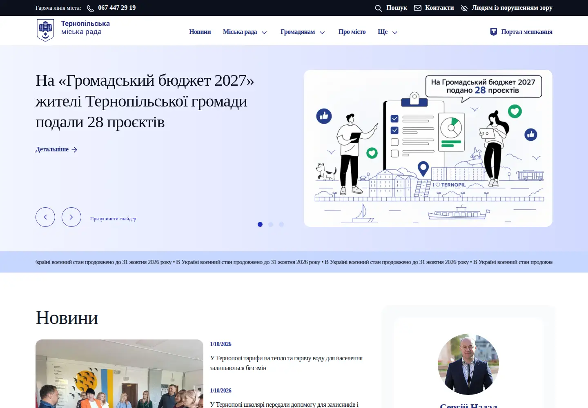This screenshot has width=588, height=408.
Task: Open the Контакти link text
Action: (439, 8)
